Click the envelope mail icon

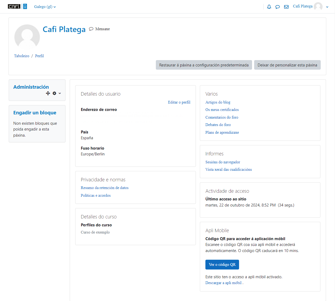(286, 7)
